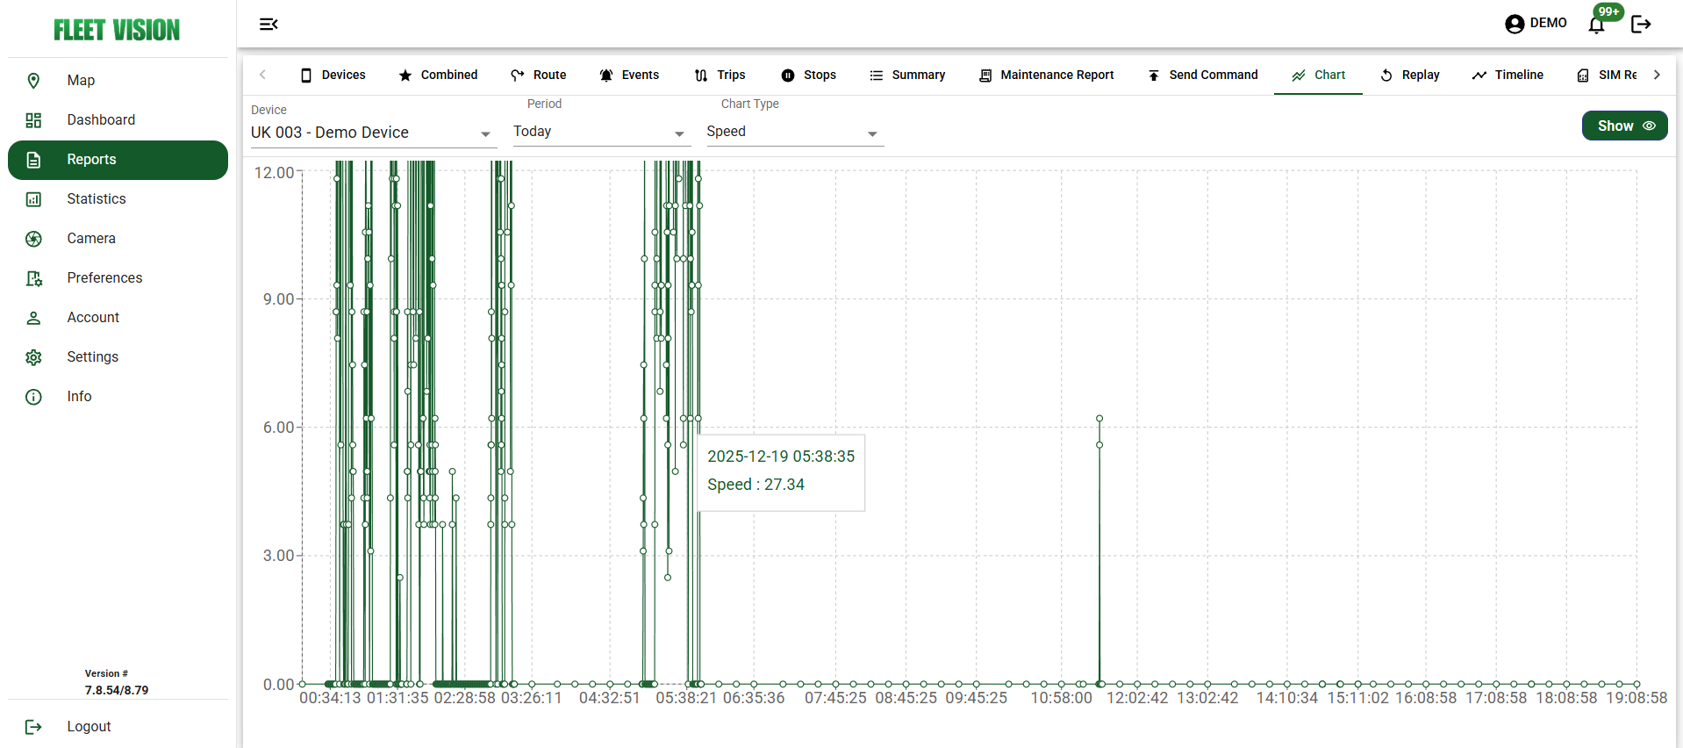
Task: Go to Dashboard in the sidebar
Action: coord(101,120)
